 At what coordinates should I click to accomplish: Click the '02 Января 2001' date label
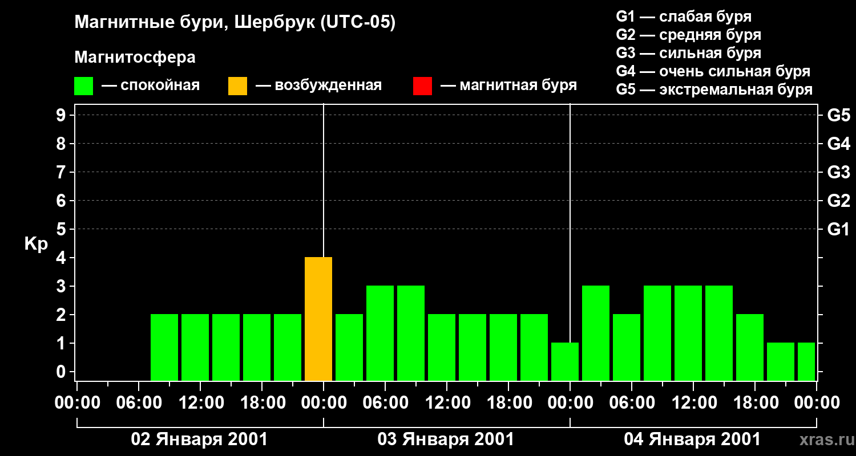(x=199, y=439)
